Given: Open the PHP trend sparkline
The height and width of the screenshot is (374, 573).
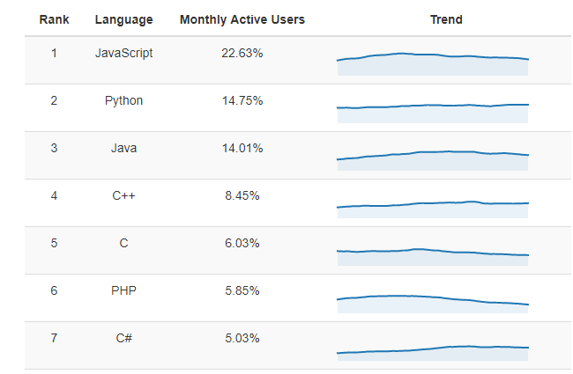Looking at the screenshot, I should point(433,304).
